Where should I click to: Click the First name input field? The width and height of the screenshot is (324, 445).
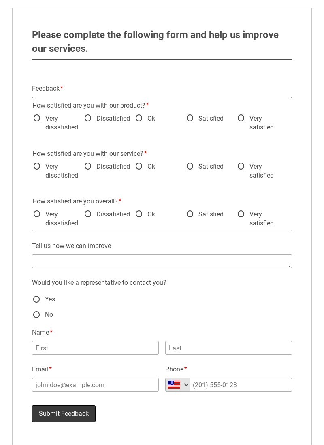[x=95, y=348]
